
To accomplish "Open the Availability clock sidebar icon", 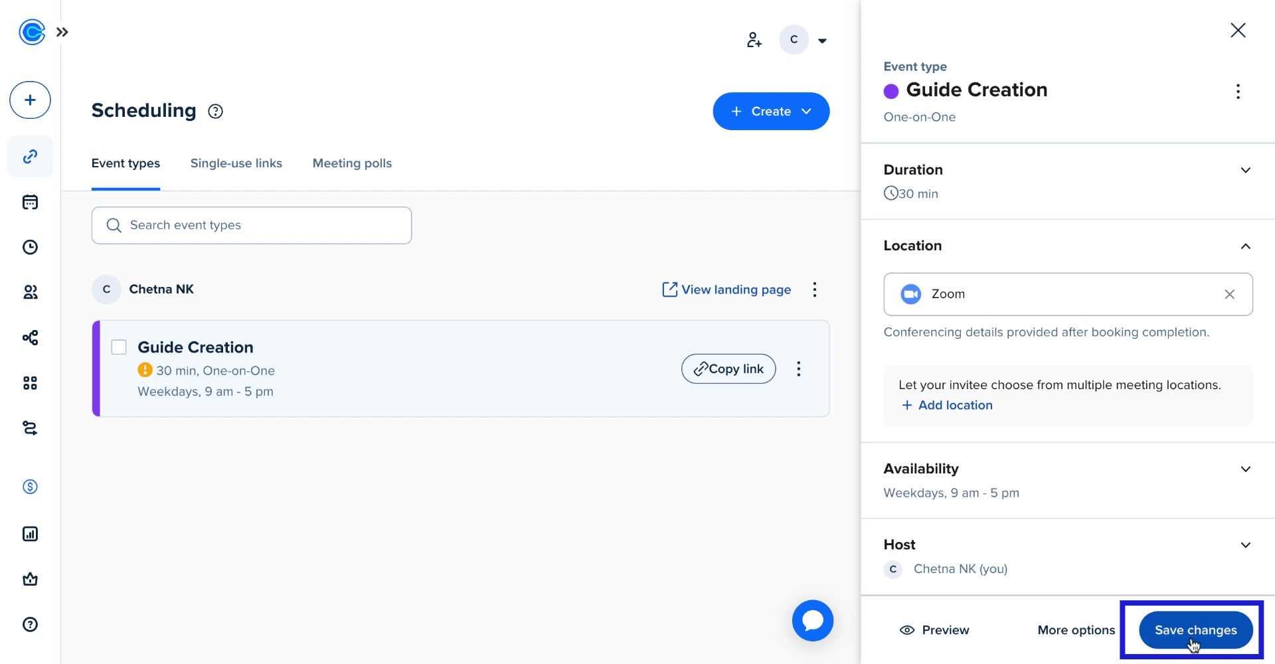I will pyautogui.click(x=30, y=247).
